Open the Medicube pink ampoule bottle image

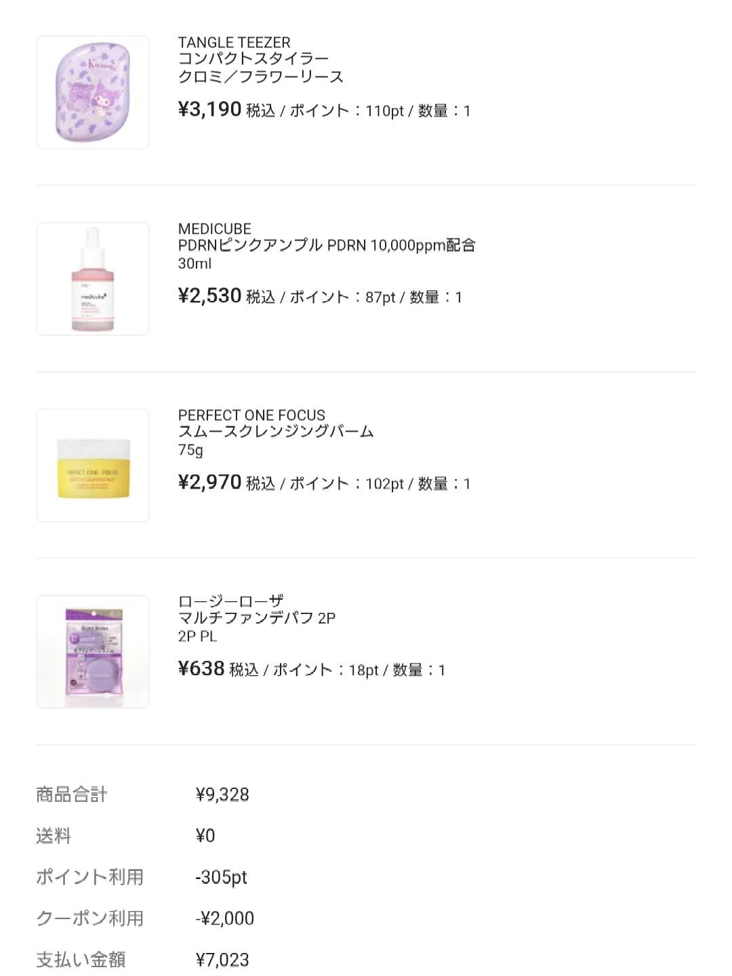pyautogui.click(x=93, y=279)
